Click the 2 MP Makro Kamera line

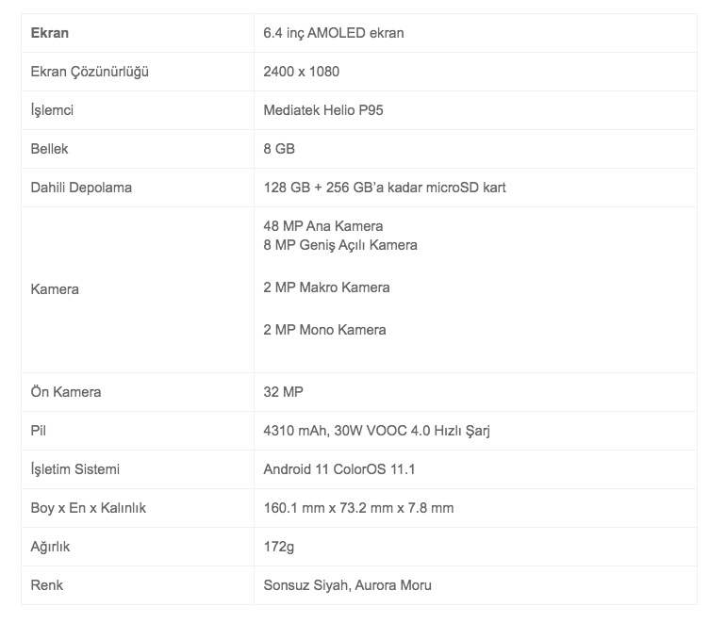tap(326, 287)
